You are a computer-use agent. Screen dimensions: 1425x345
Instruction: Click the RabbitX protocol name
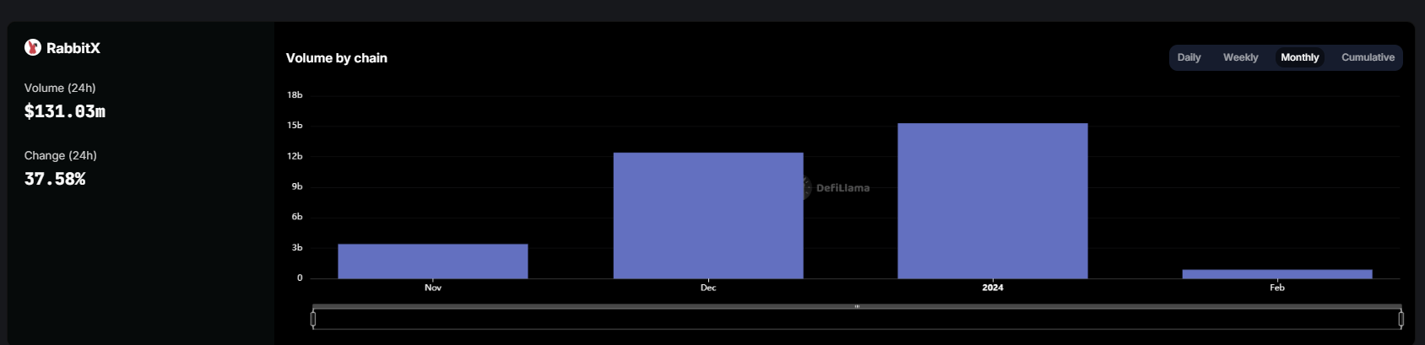pos(73,48)
